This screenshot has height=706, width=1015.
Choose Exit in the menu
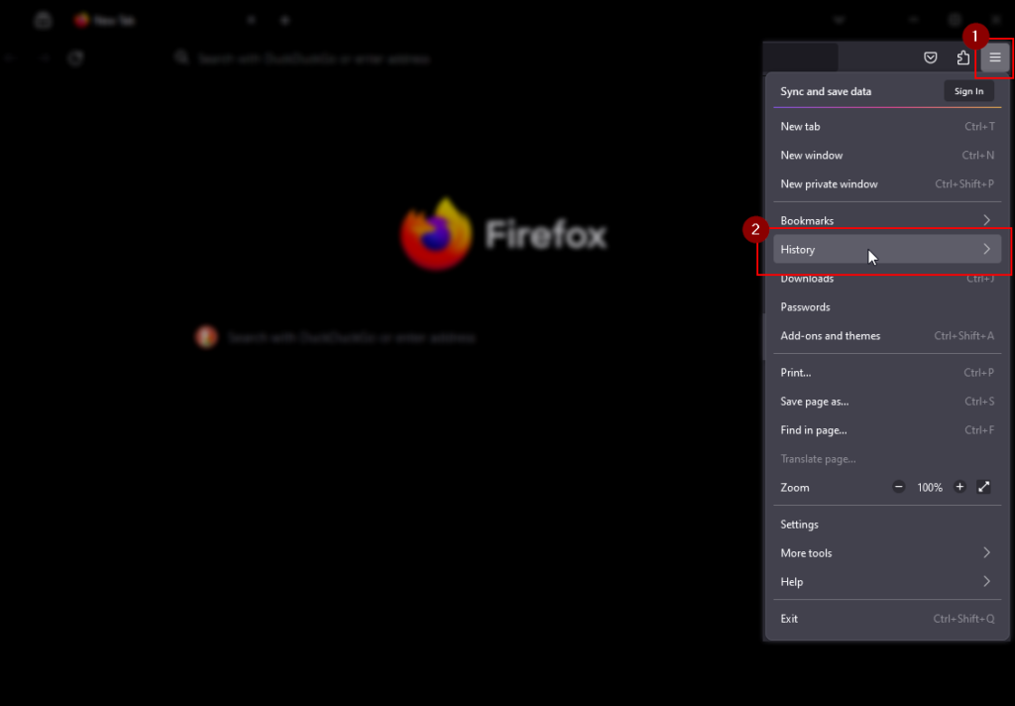pyautogui.click(x=789, y=619)
